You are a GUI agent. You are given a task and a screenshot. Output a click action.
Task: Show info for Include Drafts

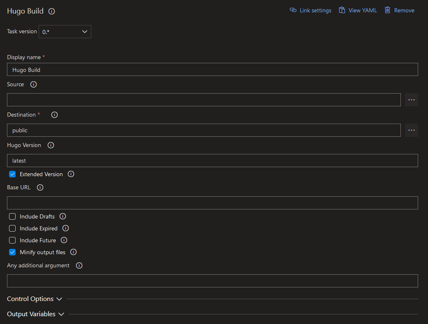coord(63,216)
